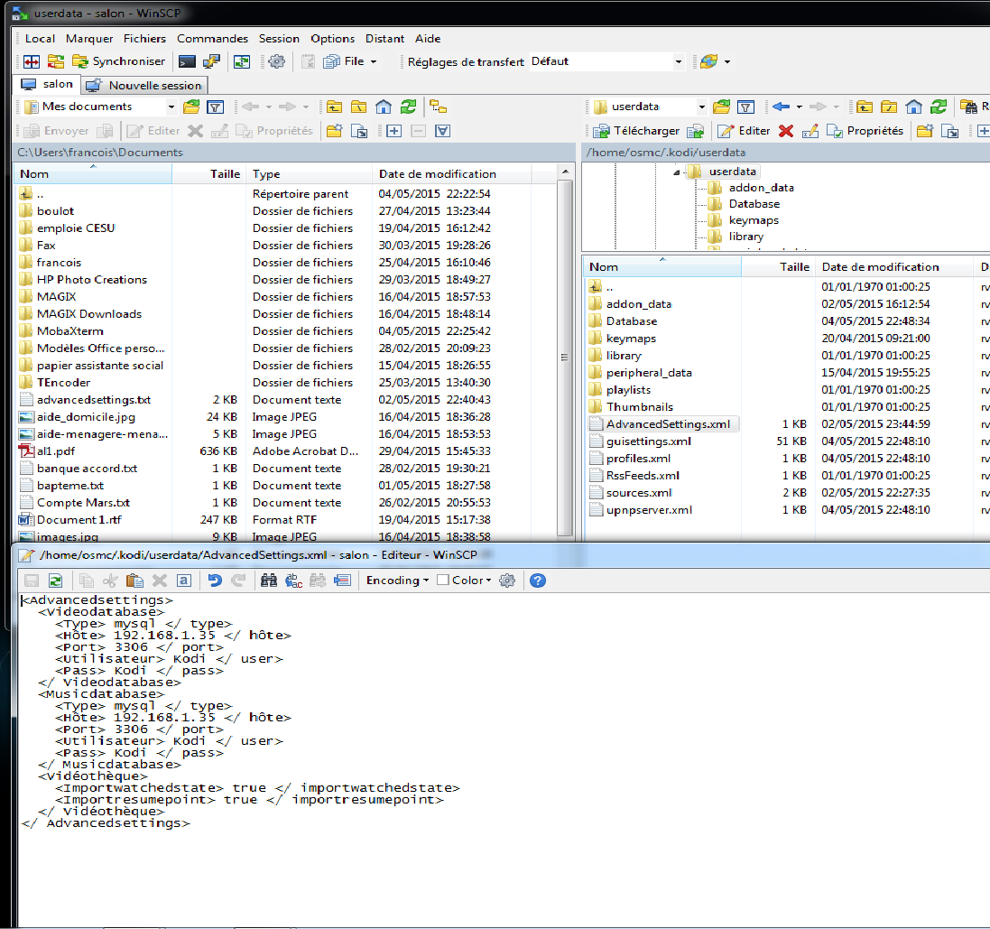Viewport: 990px width, 929px height.
Task: Open the console terminal icon
Action: 187,61
